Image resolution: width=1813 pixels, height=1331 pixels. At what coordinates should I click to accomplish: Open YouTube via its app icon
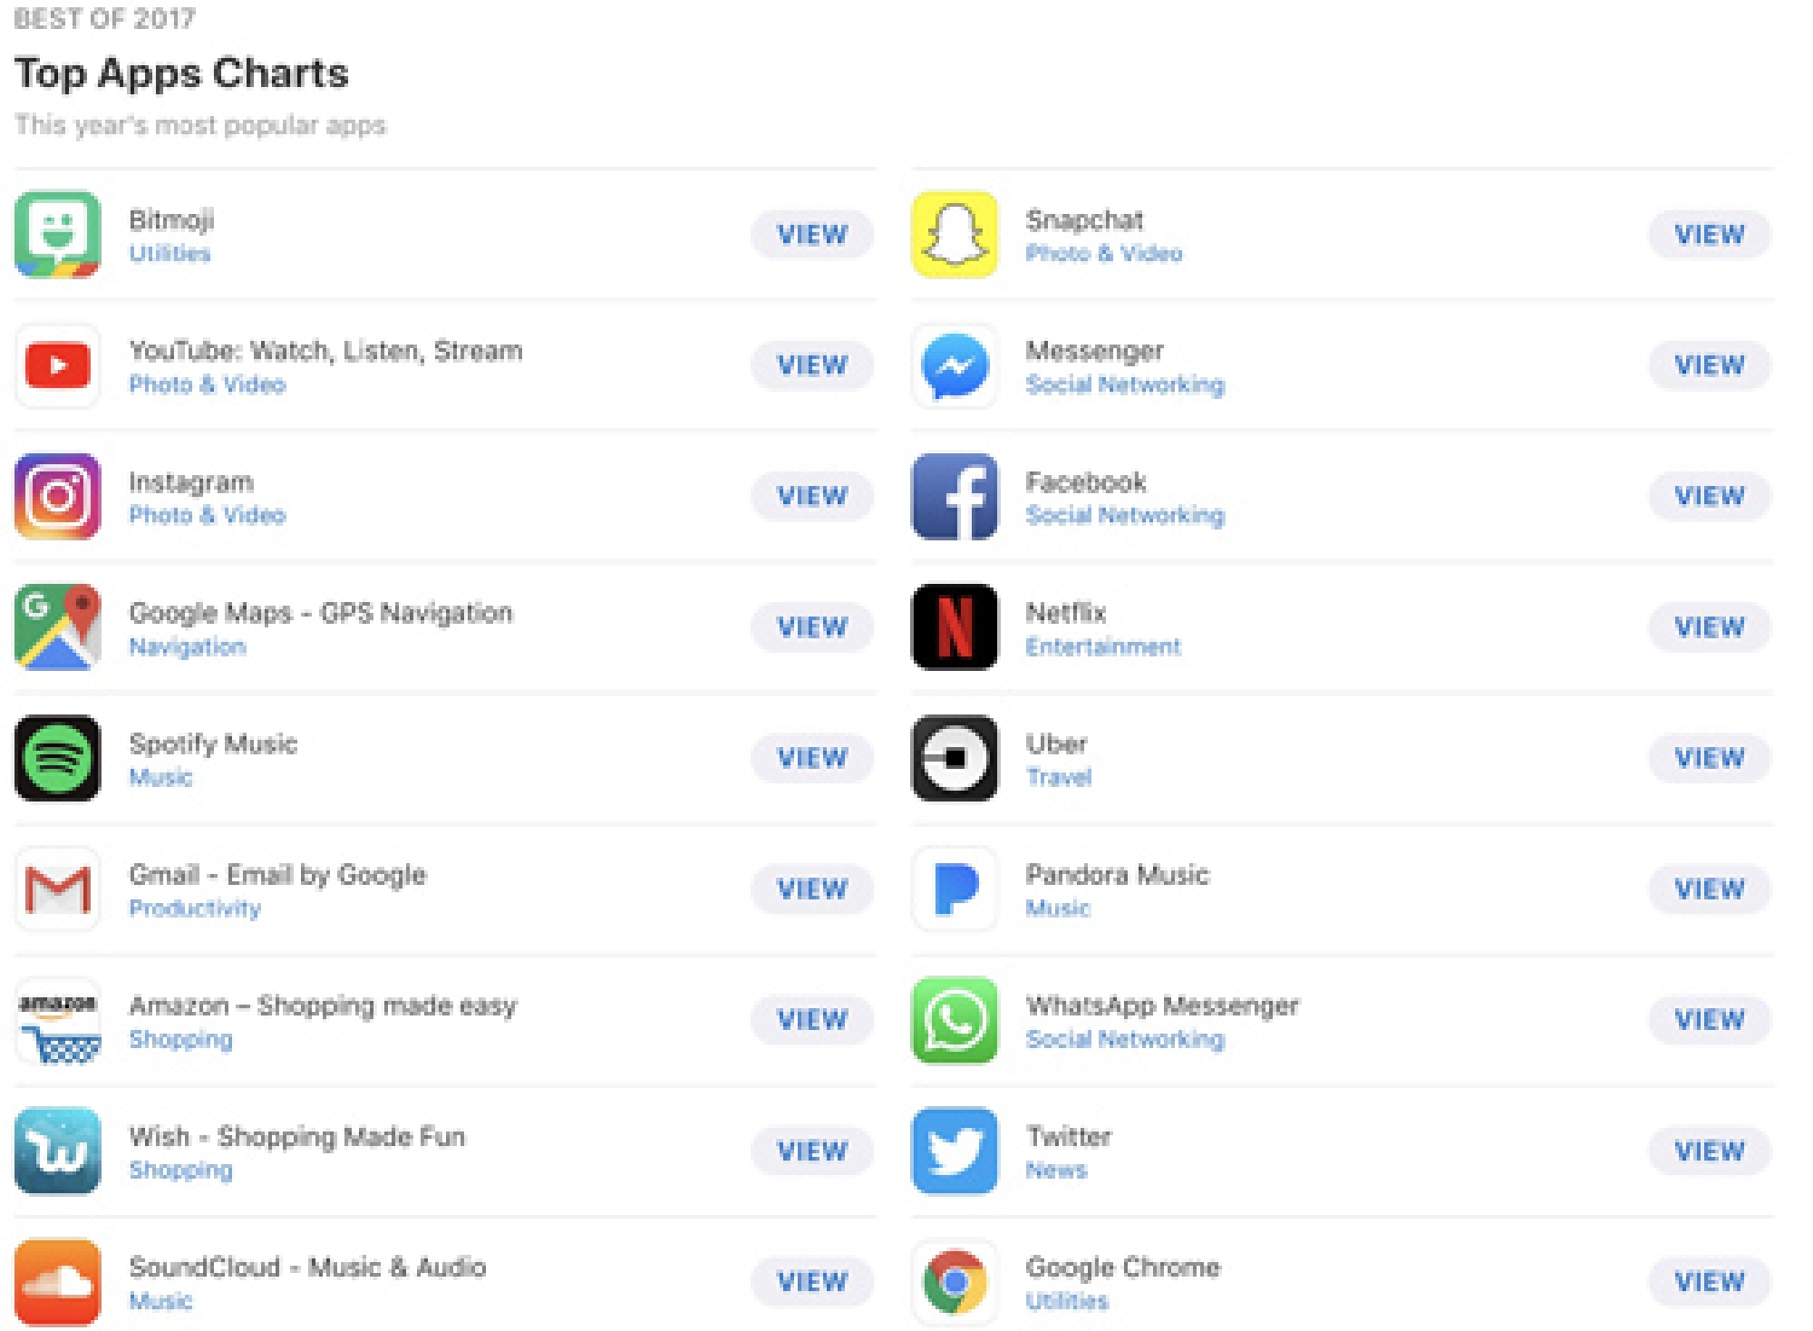click(57, 365)
